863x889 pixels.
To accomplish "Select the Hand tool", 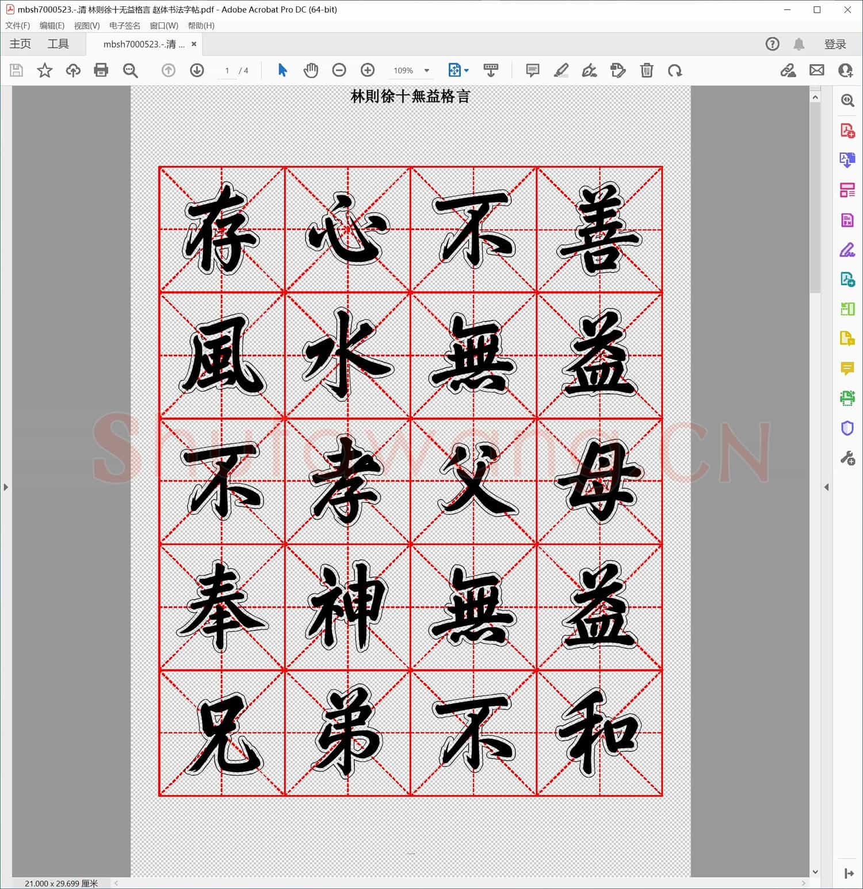I will coord(311,70).
